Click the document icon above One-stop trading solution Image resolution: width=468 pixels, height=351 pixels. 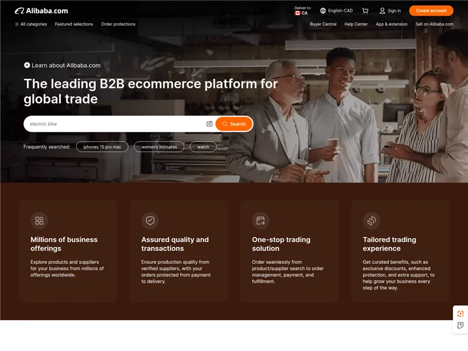click(260, 221)
